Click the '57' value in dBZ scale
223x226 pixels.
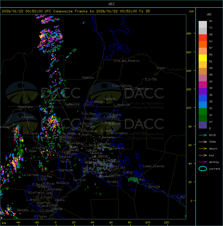click(x=211, y=48)
